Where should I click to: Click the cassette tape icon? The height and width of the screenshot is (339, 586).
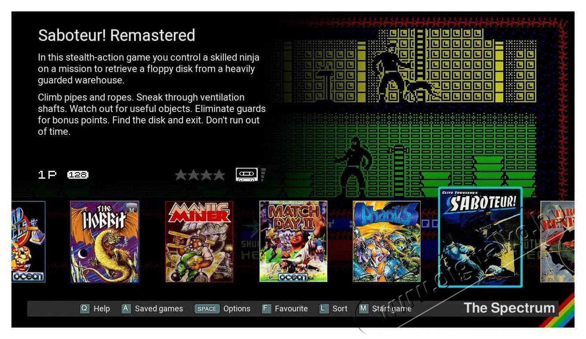pyautogui.click(x=246, y=175)
